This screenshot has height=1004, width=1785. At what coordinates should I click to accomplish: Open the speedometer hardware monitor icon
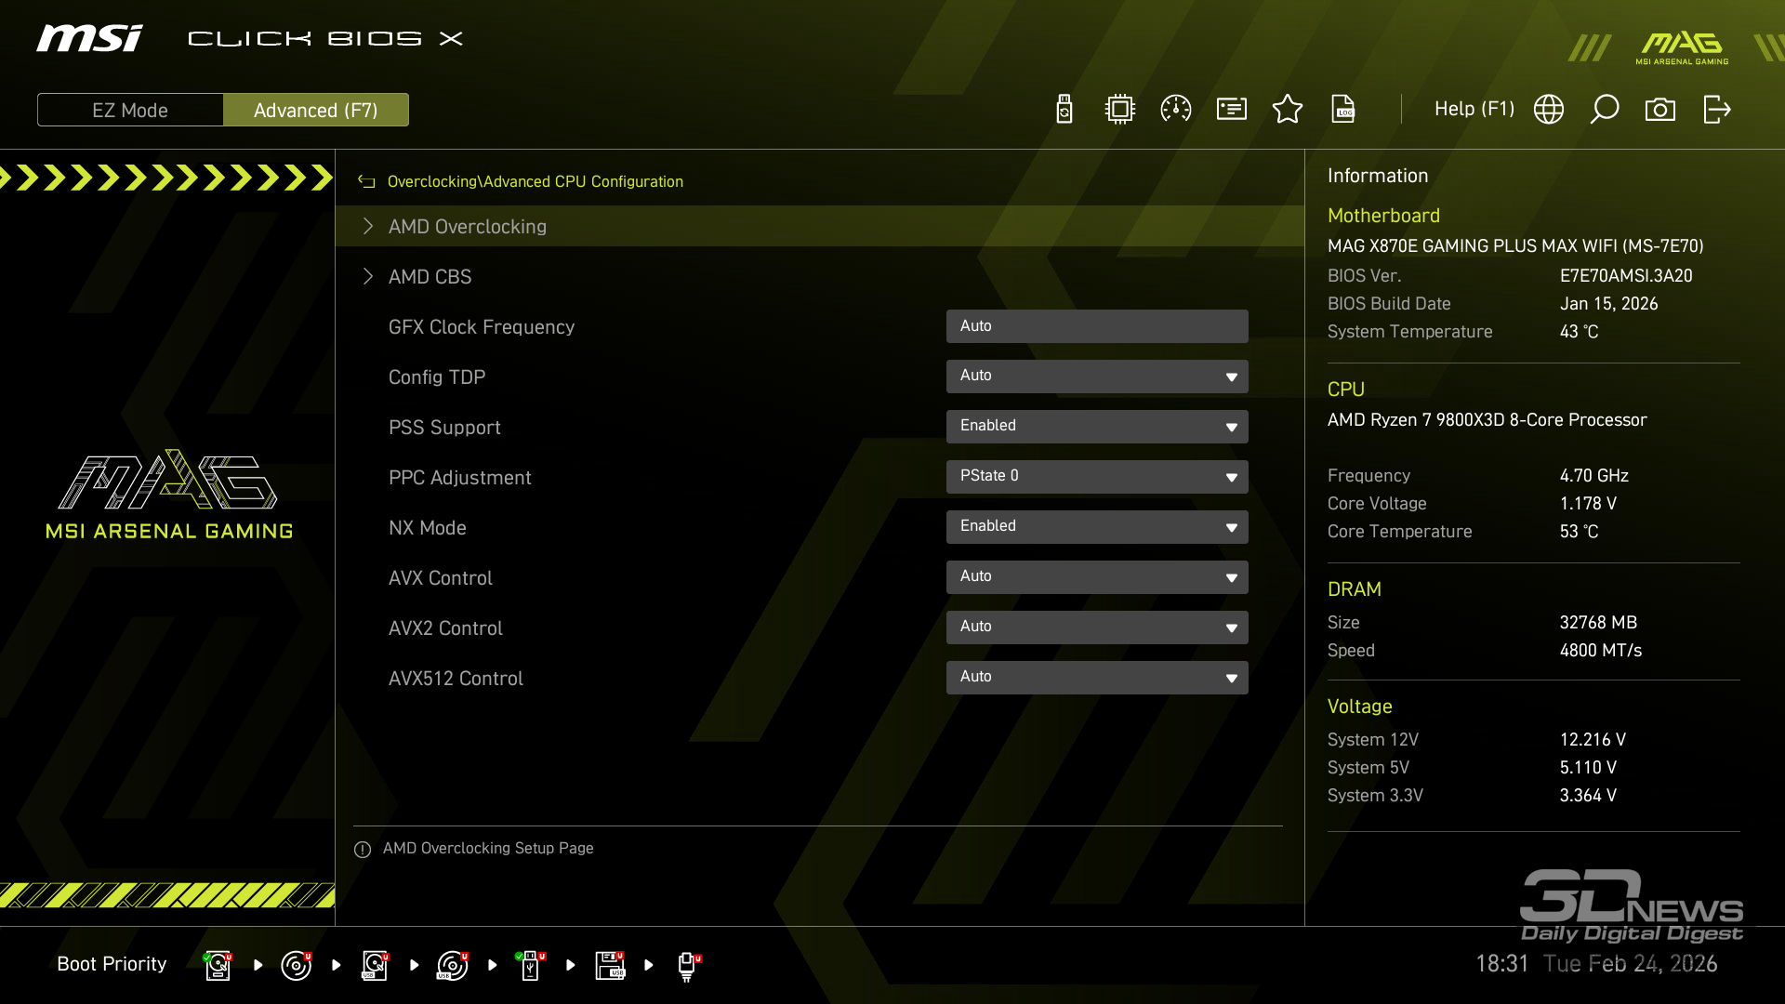(1175, 110)
